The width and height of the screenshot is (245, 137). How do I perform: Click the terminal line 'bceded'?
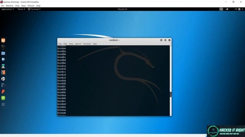tap(62, 104)
